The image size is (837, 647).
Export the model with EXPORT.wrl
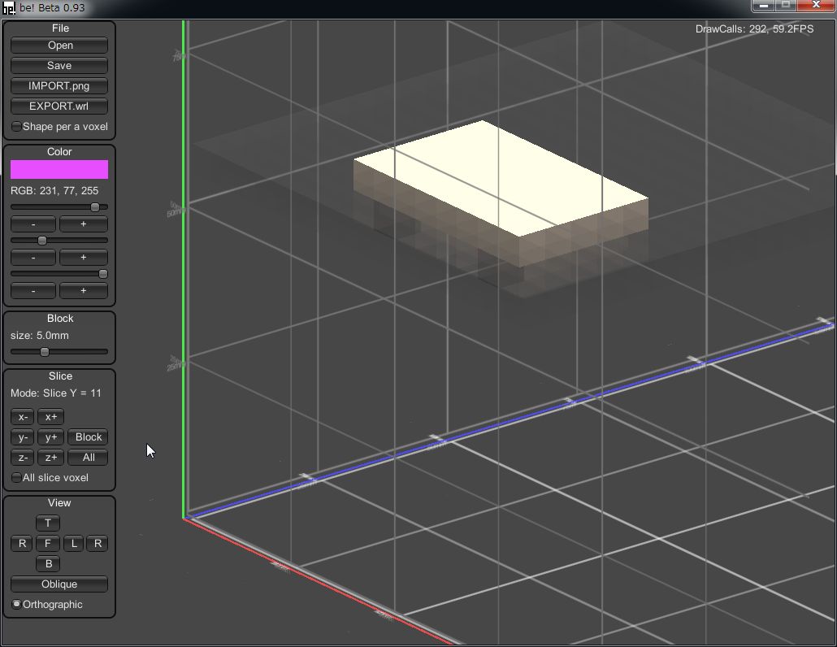coord(59,106)
